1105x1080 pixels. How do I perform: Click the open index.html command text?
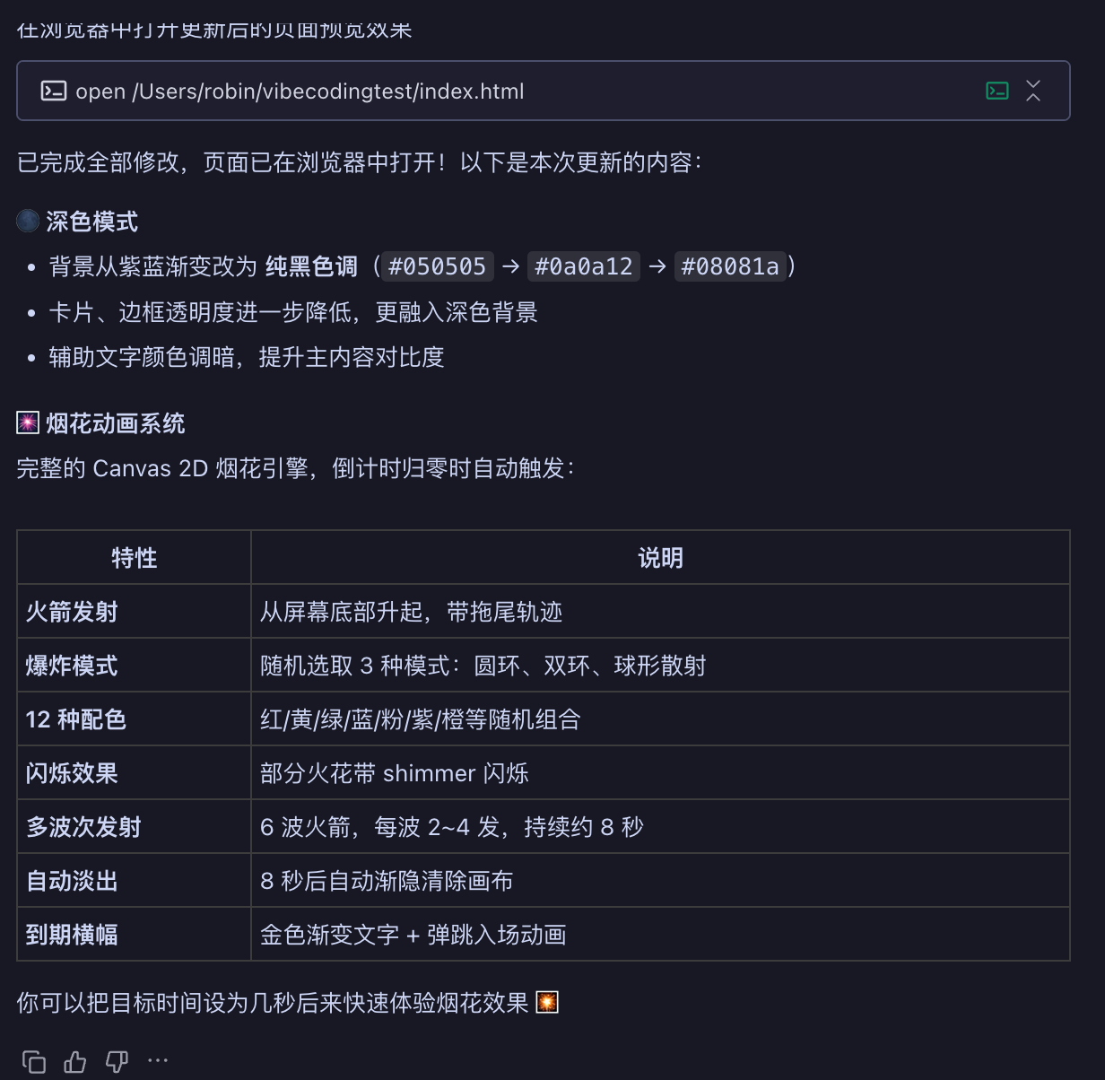coord(300,91)
